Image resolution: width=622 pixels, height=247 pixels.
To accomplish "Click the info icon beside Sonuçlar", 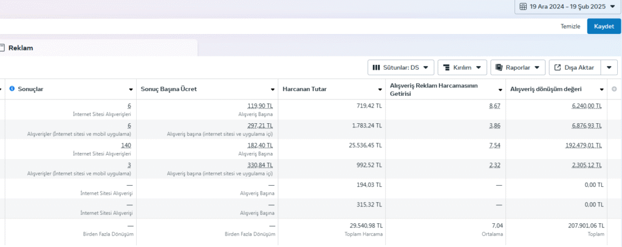I will (12, 89).
